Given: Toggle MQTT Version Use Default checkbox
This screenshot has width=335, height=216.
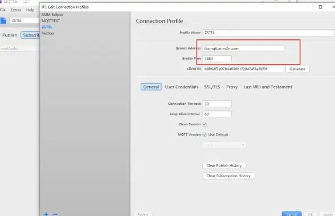Looking at the screenshot, I should click(x=205, y=135).
